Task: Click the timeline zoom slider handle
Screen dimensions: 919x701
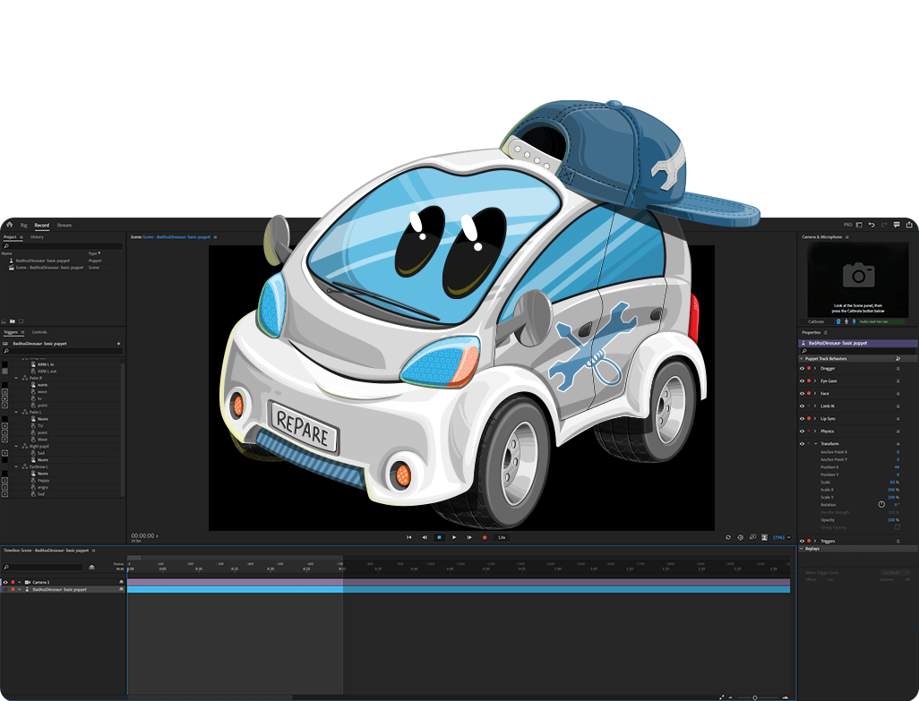Action: [x=753, y=697]
